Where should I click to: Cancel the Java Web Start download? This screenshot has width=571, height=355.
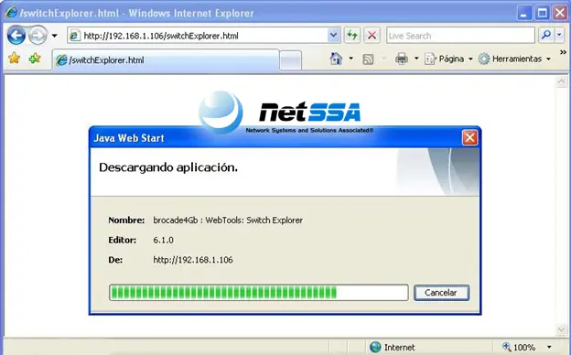[441, 293]
